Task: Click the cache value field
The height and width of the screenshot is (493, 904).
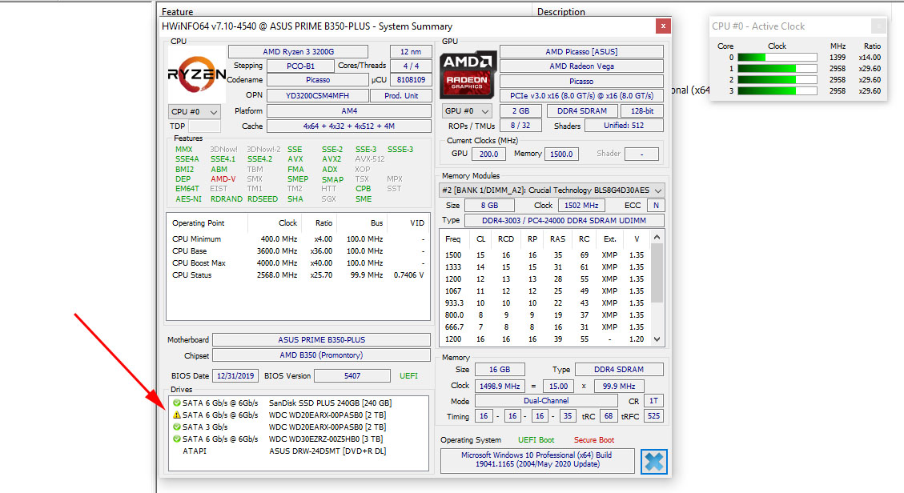Action: pyautogui.click(x=349, y=126)
